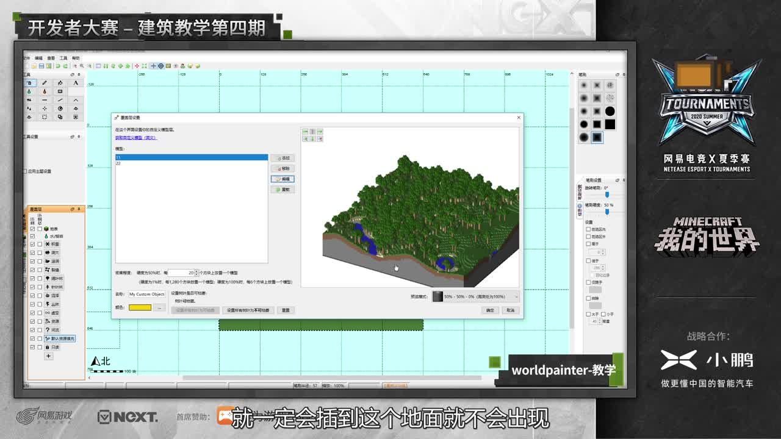The image size is (781, 439).
Task: Click the '...' button next to the color
Action: (159, 308)
